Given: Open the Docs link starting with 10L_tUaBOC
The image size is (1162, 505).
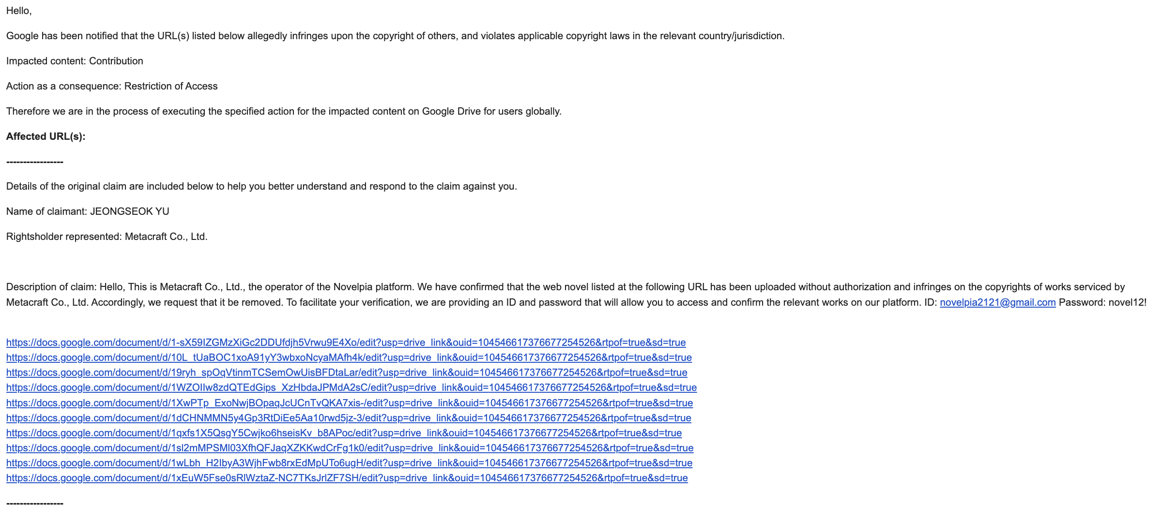Looking at the screenshot, I should pyautogui.click(x=349, y=357).
